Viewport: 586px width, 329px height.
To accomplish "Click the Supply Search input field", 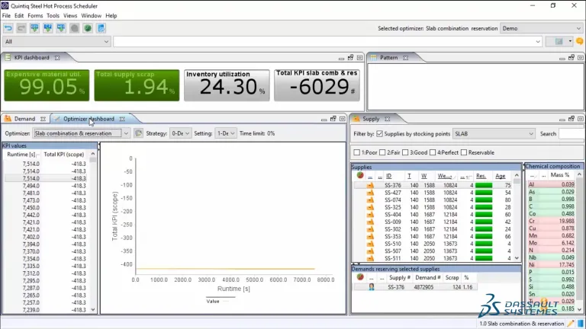I will 572,133.
